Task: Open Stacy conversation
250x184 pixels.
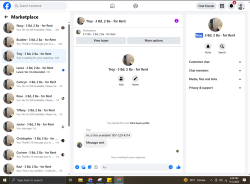Action: tap(34, 27)
